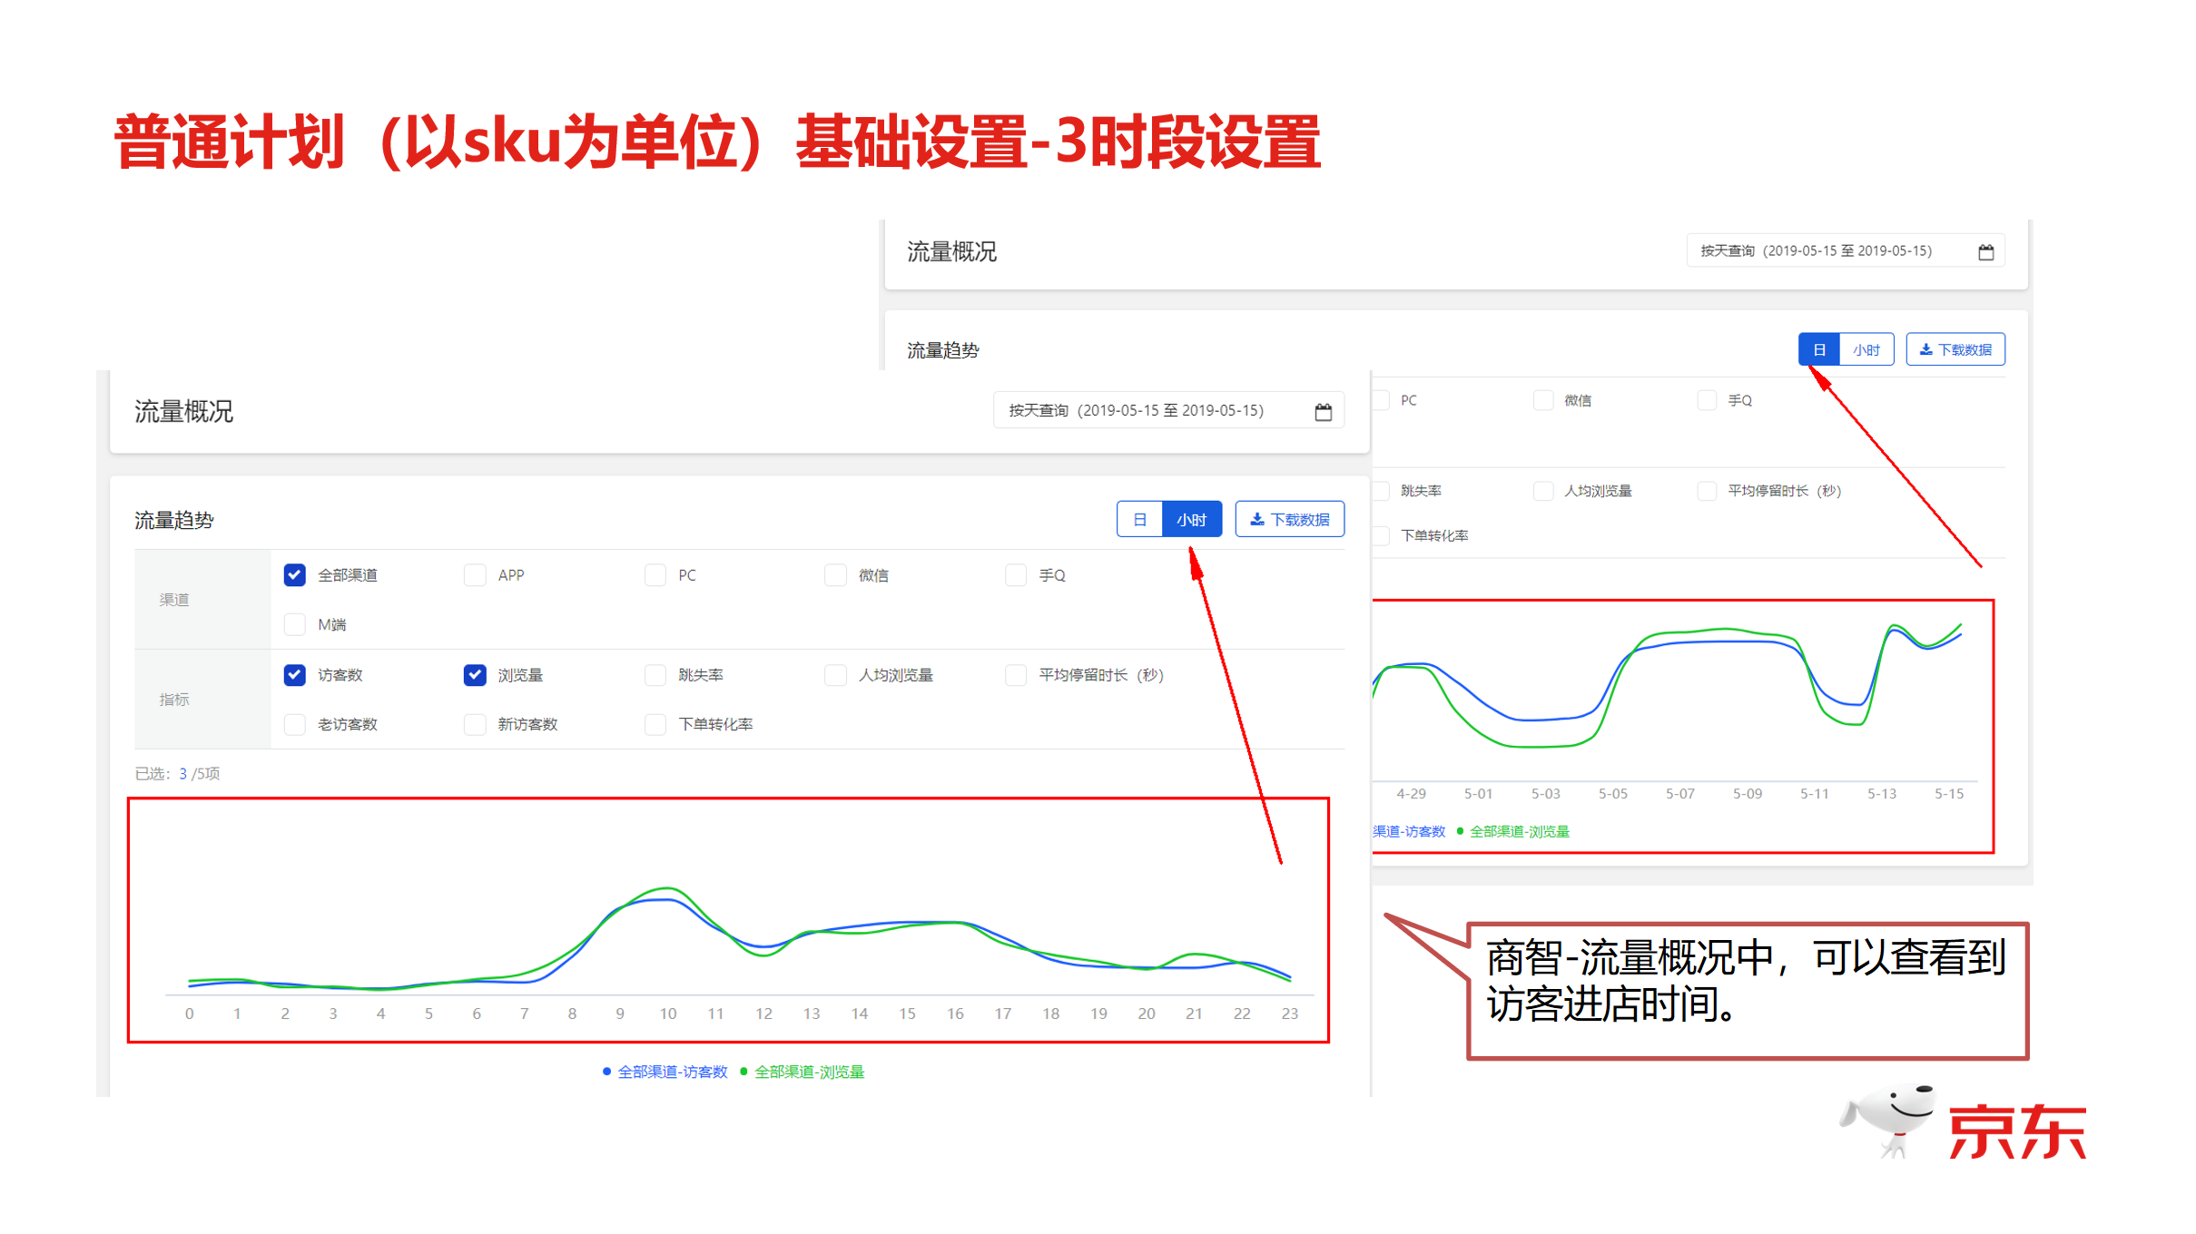Switch back trend panel to 小时
This screenshot has height=1234, width=2196.
click(x=1866, y=349)
